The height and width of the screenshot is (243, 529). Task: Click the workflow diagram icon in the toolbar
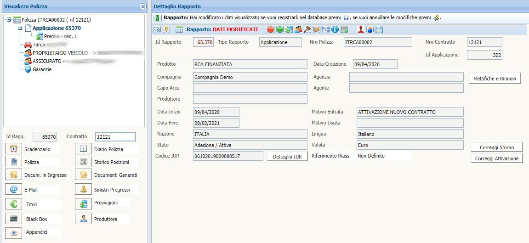325,30
